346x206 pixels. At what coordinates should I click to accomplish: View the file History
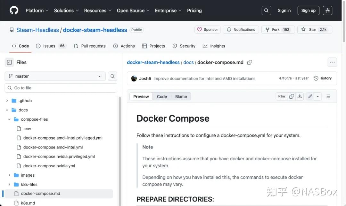pyautogui.click(x=323, y=78)
